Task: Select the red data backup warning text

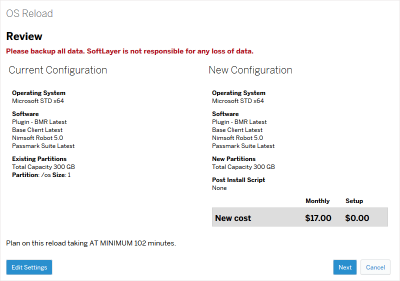Action: 129,51
